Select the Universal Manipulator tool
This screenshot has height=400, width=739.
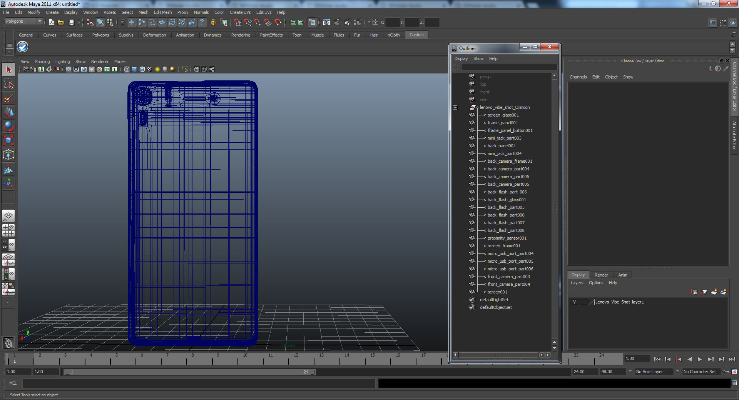(8, 155)
